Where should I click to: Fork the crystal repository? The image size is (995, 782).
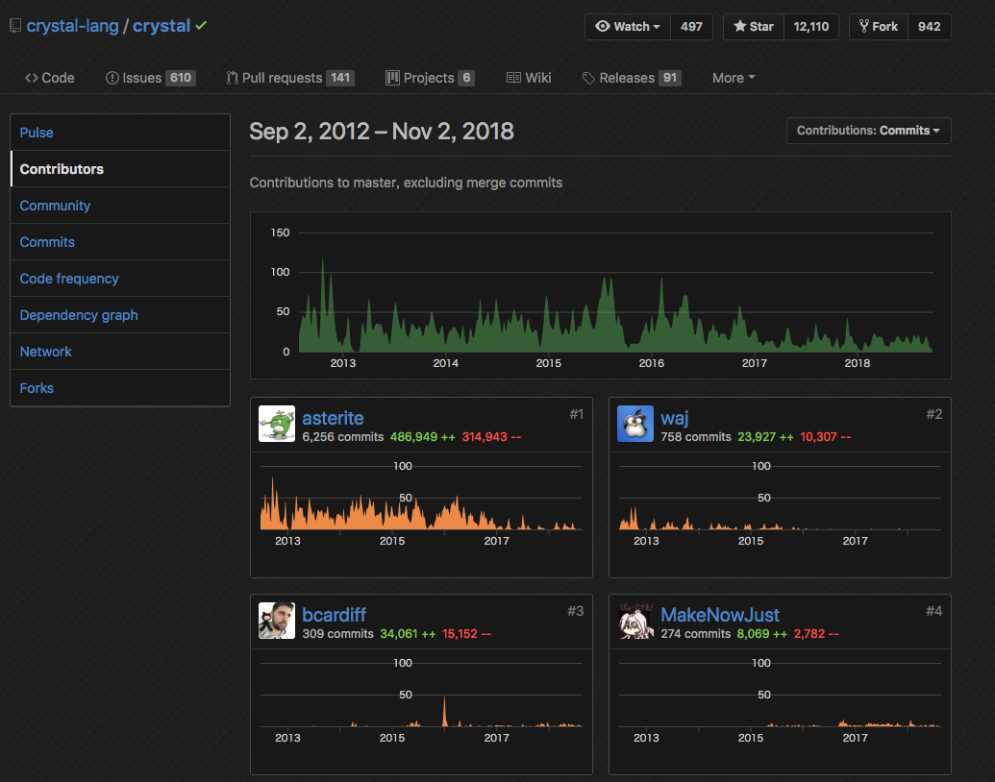[x=878, y=27]
